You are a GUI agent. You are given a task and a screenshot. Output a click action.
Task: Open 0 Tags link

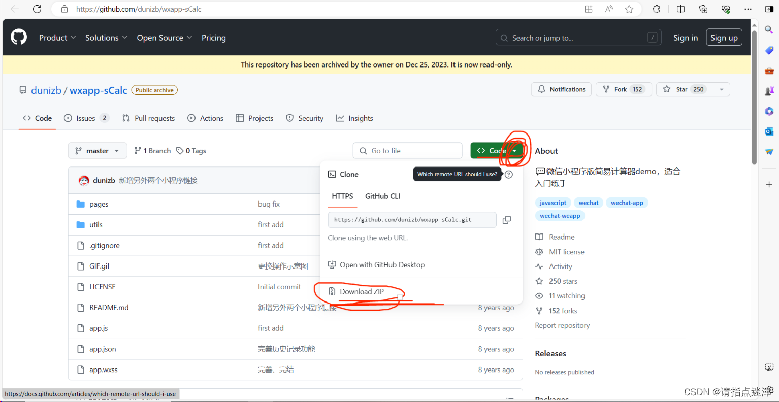coord(191,151)
